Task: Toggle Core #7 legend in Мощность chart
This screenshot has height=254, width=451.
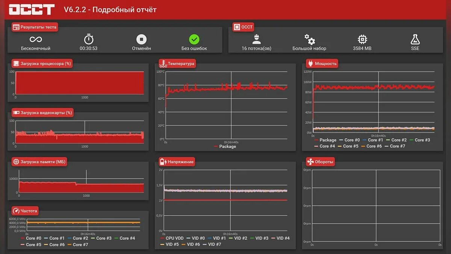Action: tap(395, 146)
